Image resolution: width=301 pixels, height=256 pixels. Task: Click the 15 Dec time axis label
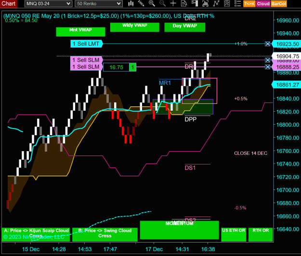(x=31, y=249)
